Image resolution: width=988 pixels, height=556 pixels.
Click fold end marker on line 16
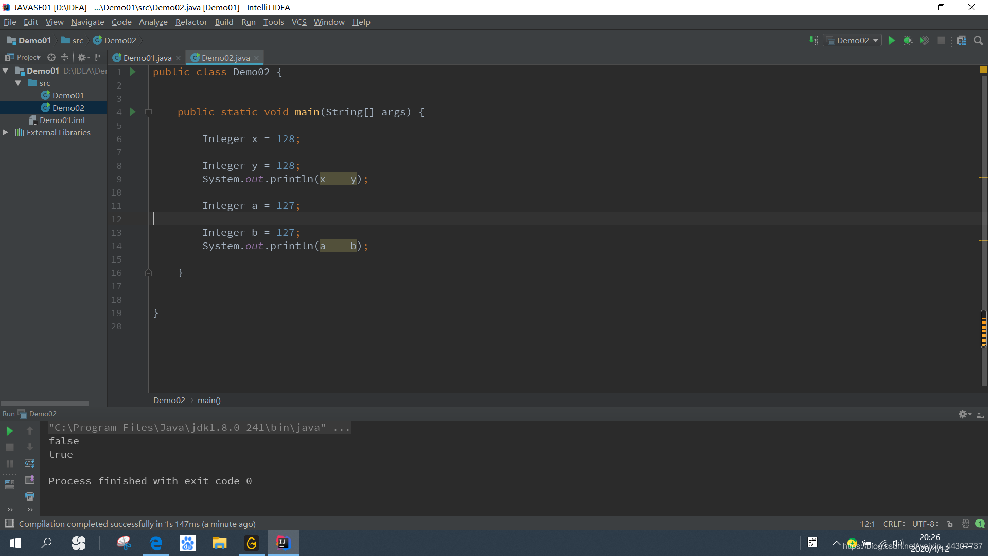[148, 273]
